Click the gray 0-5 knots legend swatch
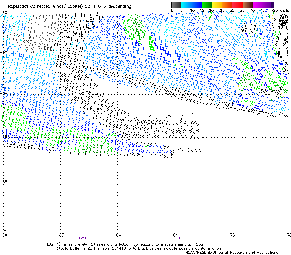The width and height of the screenshot is (291, 255). point(176,5)
